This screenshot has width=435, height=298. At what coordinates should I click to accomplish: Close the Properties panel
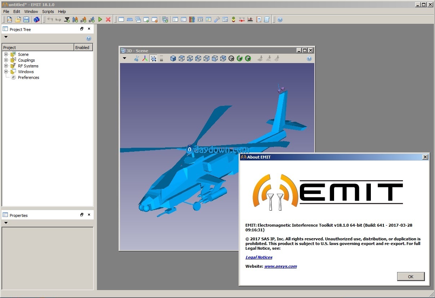(89, 215)
